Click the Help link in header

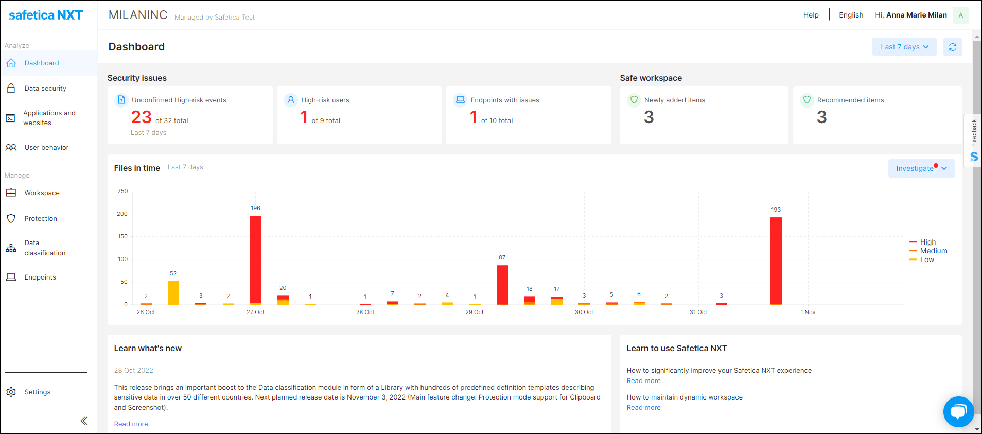pos(811,15)
